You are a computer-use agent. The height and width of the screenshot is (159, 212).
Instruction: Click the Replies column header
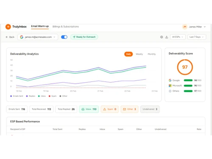coord(82,129)
